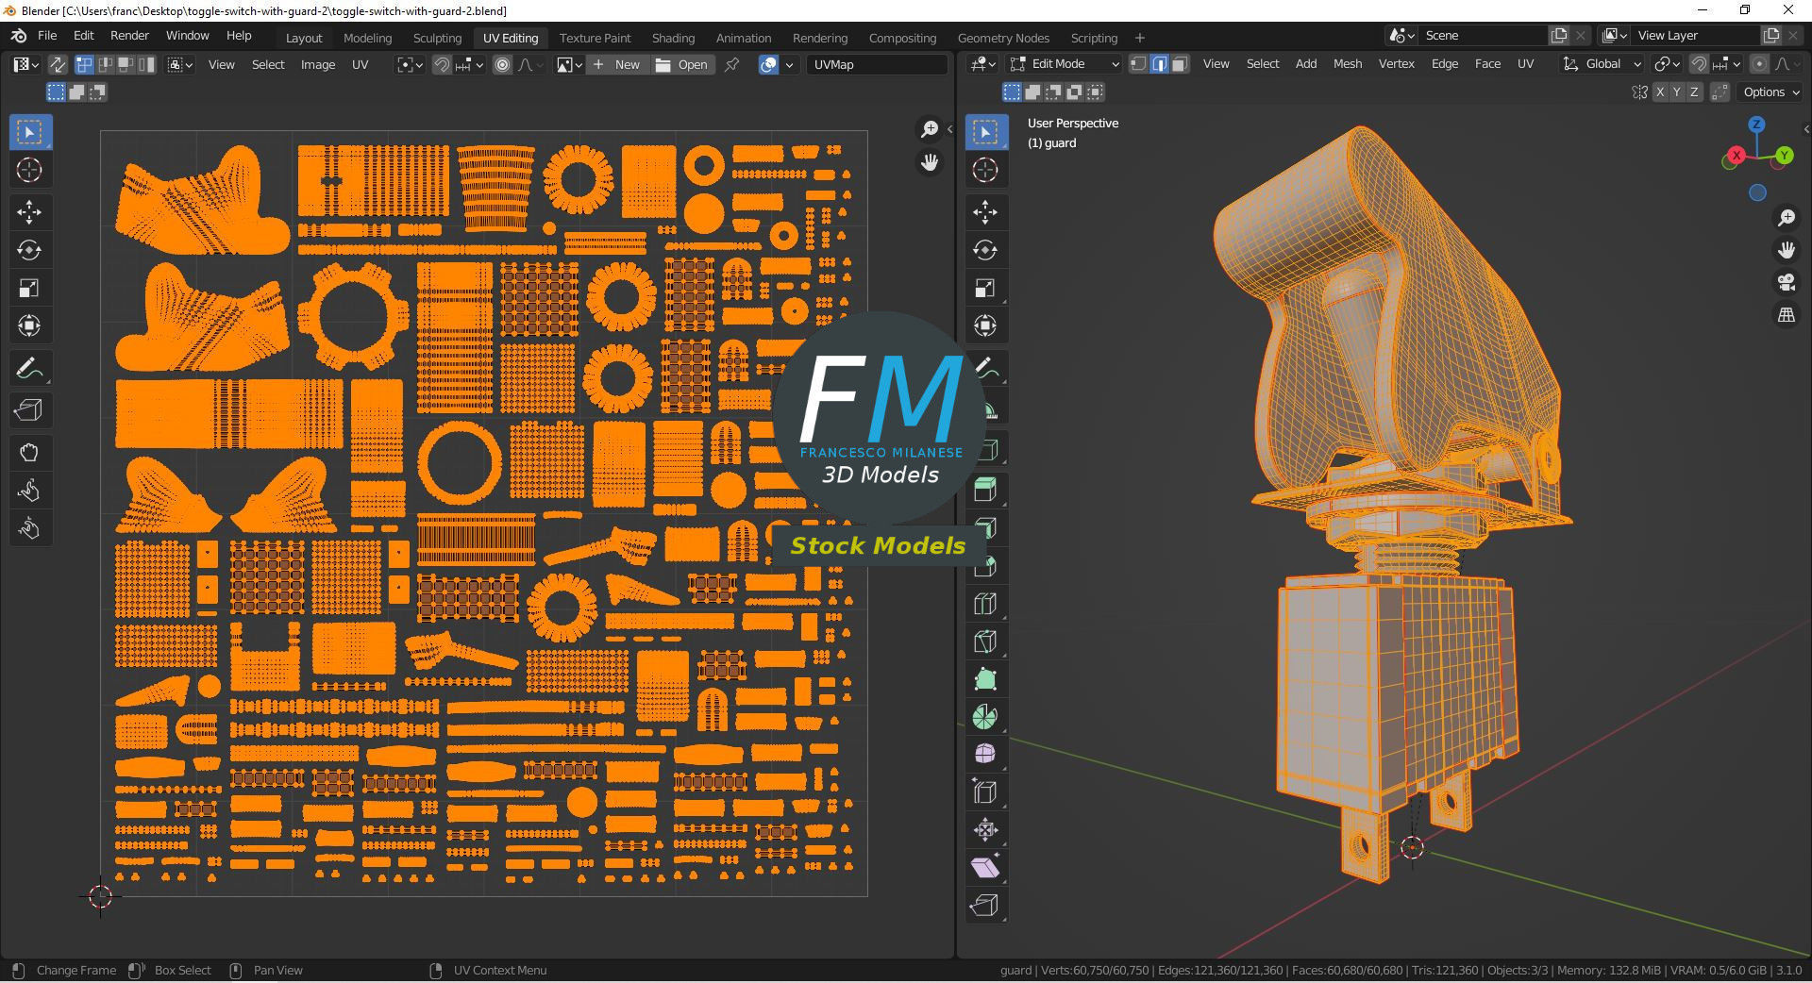This screenshot has width=1812, height=983.
Task: Switch to orthographic view using the grid icon
Action: (x=1786, y=315)
